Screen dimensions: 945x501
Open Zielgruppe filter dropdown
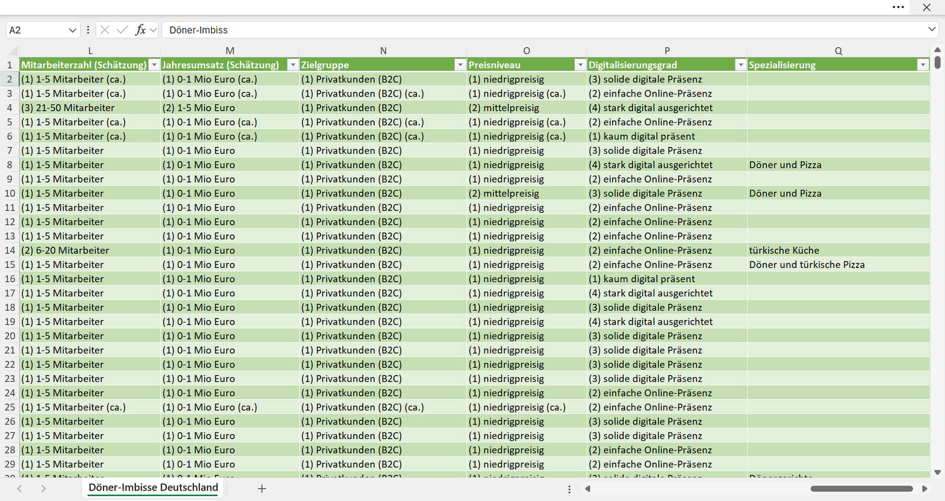coord(460,65)
